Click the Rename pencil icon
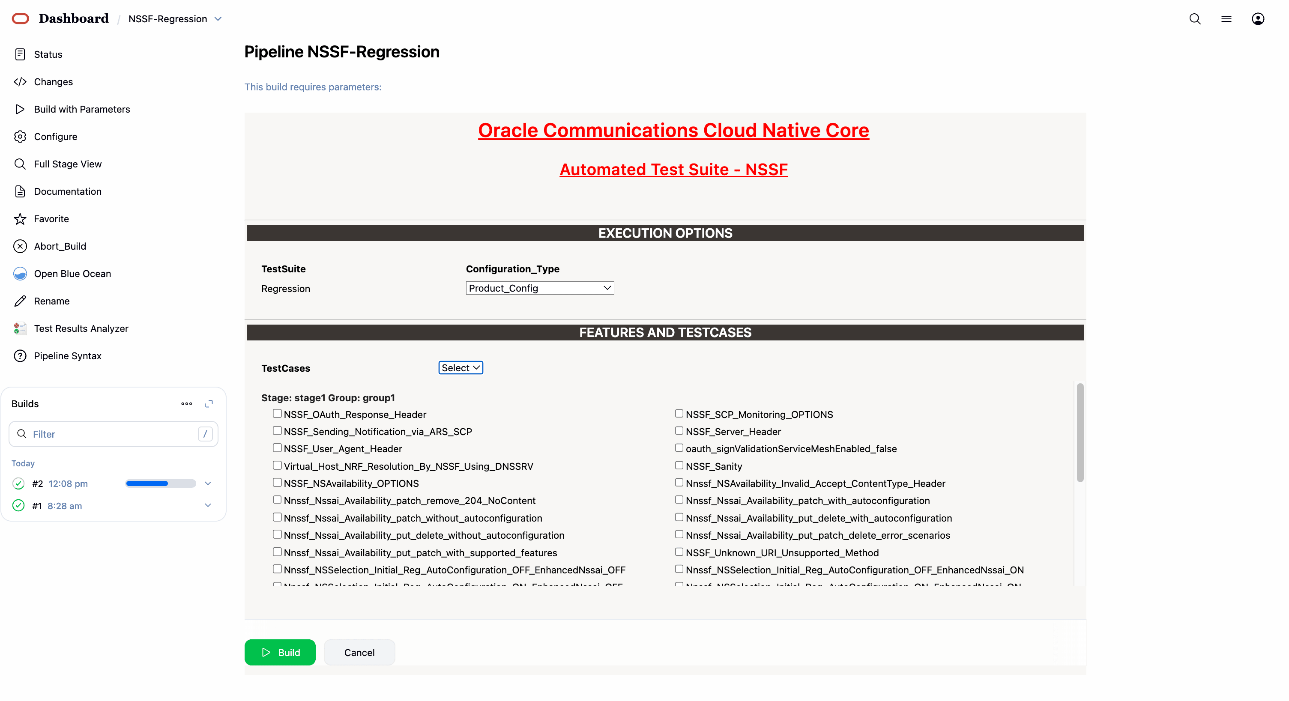This screenshot has height=701, width=1289. (20, 301)
